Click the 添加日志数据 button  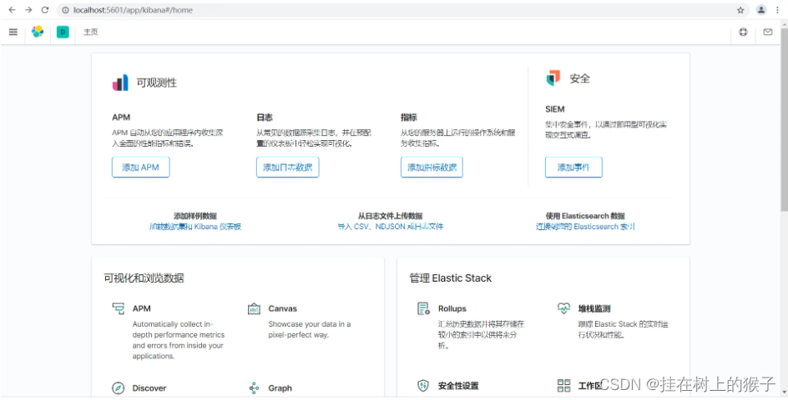[x=287, y=167]
